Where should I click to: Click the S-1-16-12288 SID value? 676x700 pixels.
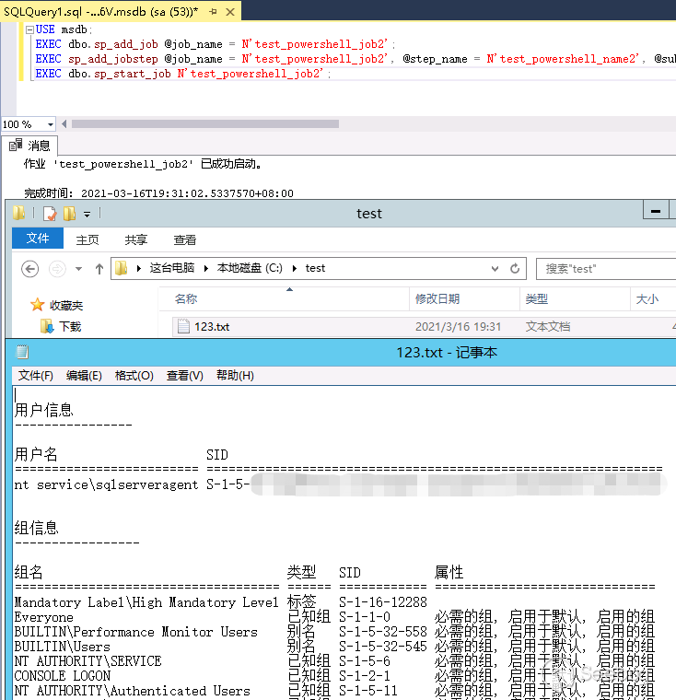coord(382,602)
